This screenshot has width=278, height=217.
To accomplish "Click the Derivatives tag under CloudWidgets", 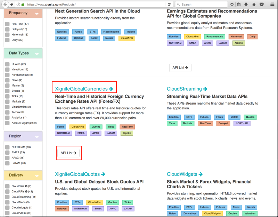I will click(x=190, y=214).
